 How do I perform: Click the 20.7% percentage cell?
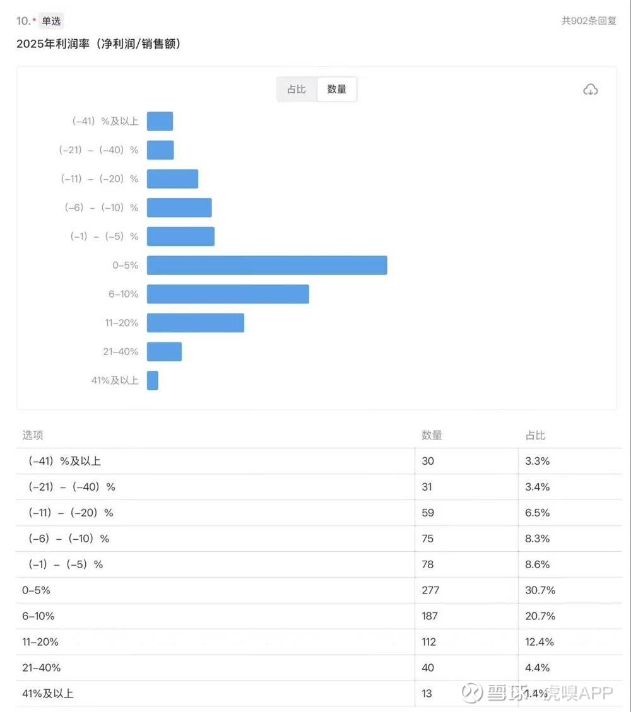click(x=537, y=616)
